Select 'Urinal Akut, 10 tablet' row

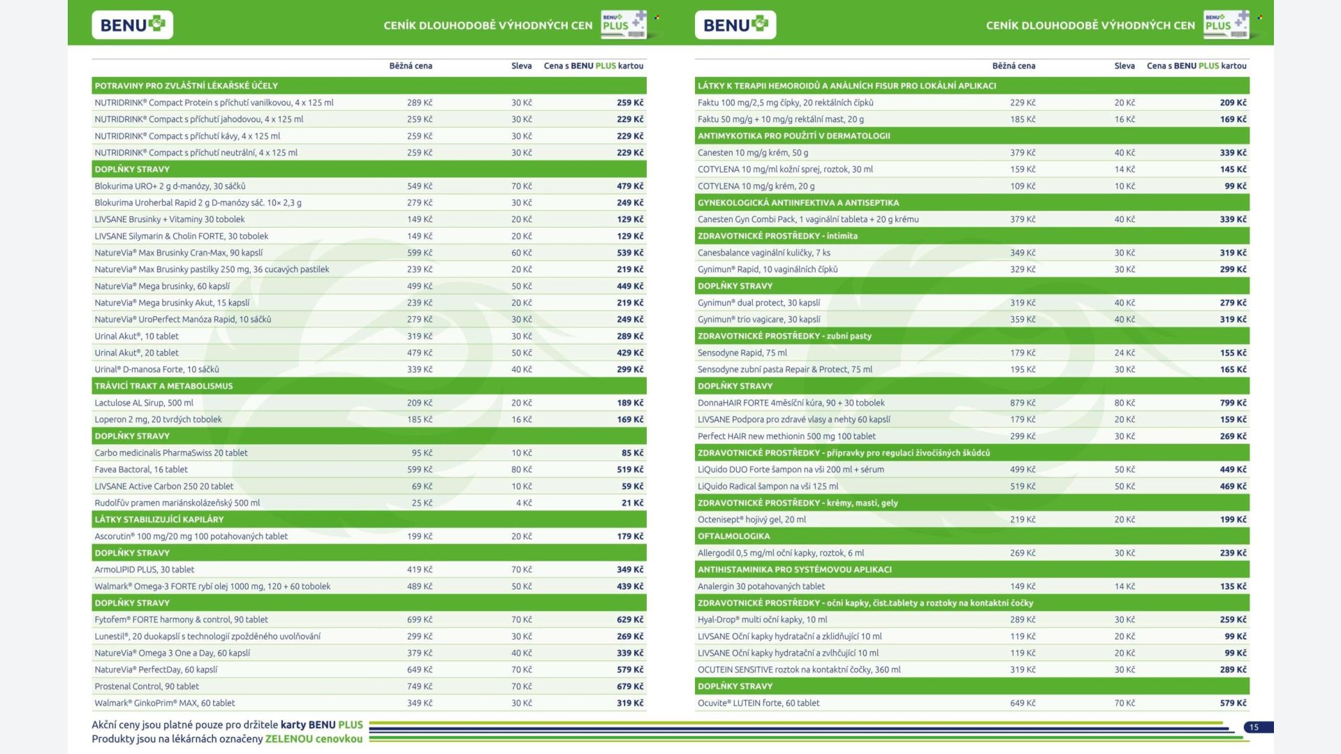[x=369, y=337]
